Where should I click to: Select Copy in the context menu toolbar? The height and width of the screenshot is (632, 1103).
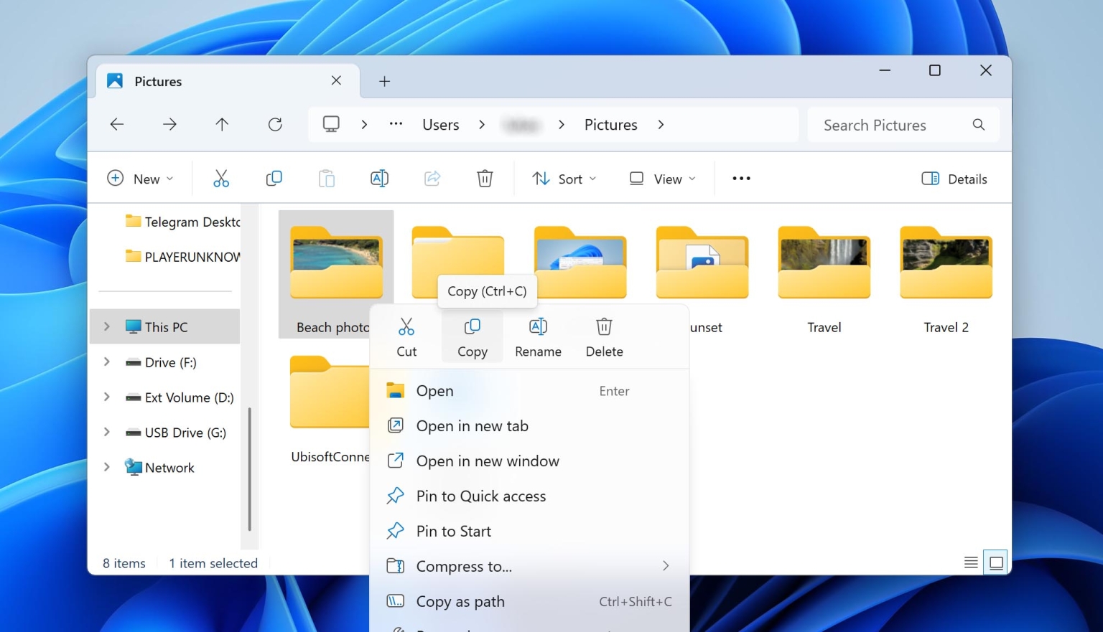(x=472, y=336)
